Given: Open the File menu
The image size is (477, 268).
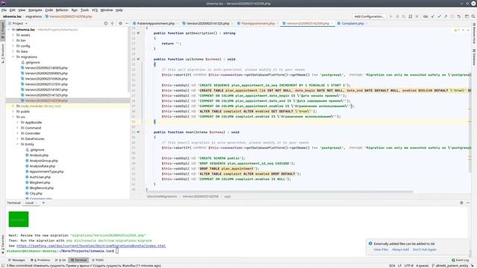Looking at the screenshot, I should tap(4, 10).
